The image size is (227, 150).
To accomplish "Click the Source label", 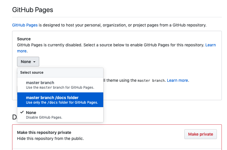I will [24, 39].
